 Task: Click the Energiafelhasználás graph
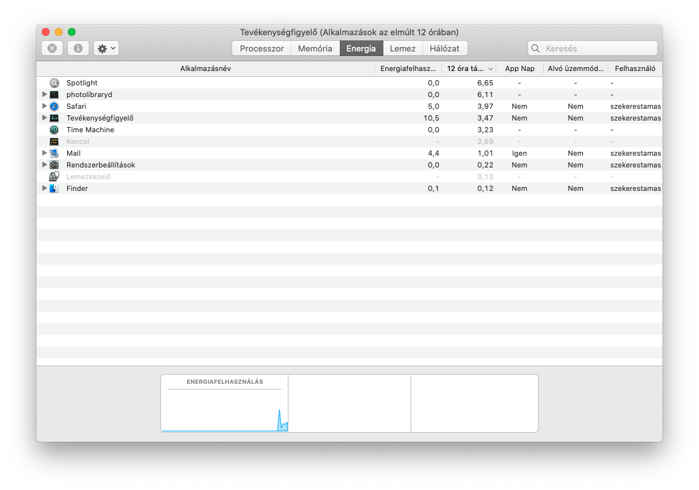pyautogui.click(x=225, y=403)
